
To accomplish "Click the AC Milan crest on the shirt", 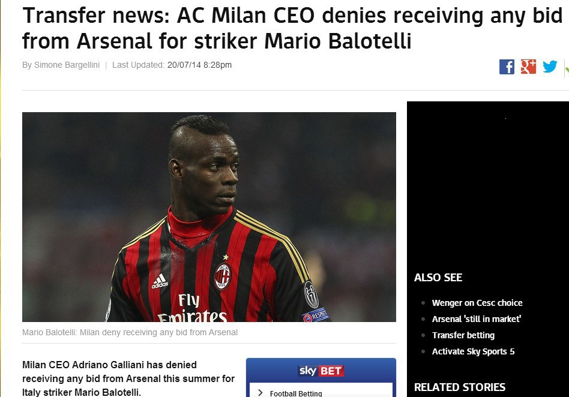I will pyautogui.click(x=222, y=276).
